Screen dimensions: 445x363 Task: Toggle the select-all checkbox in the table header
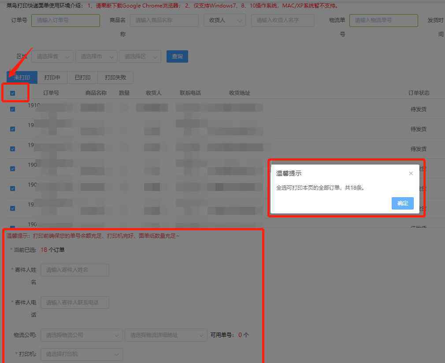point(12,93)
